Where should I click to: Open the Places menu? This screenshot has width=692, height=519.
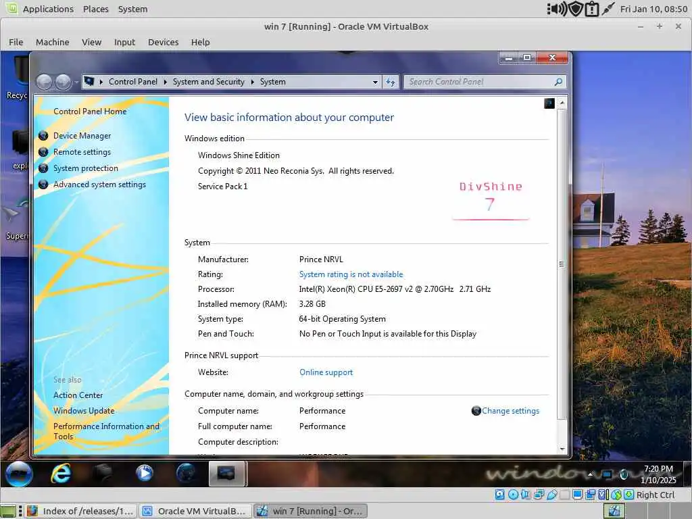(x=96, y=9)
